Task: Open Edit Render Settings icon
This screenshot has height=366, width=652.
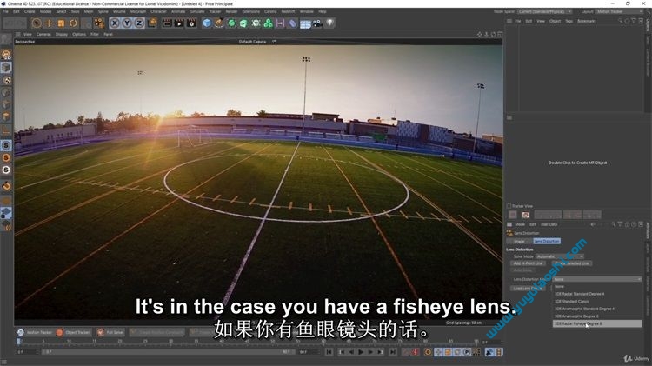Action: (191, 23)
